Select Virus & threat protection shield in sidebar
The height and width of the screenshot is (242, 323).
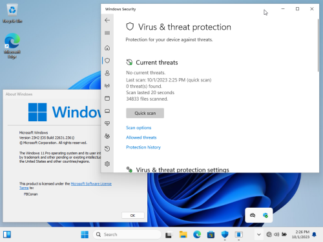[x=107, y=61]
